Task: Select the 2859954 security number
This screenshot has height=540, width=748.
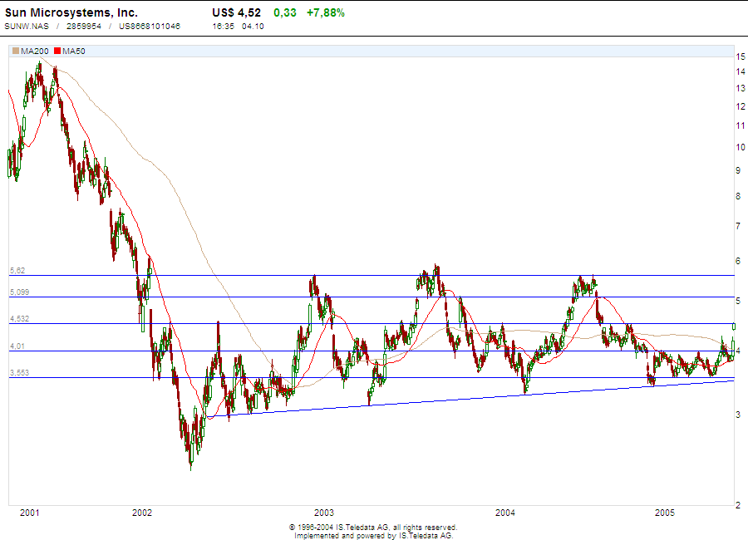Action: point(84,27)
